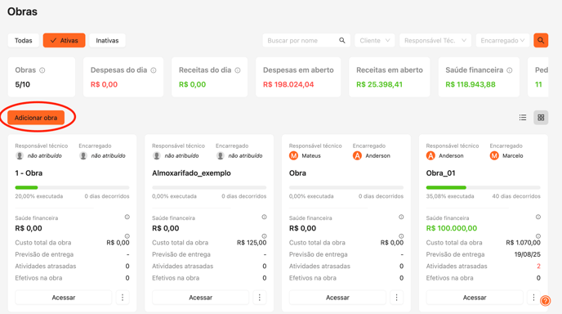Click 20,00% executada on 1 - Obra
The height and width of the screenshot is (314, 562).
click(x=38, y=196)
